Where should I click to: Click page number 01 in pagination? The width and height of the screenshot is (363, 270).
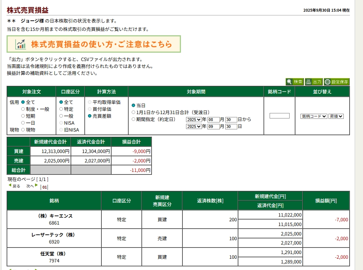[x=45, y=187]
